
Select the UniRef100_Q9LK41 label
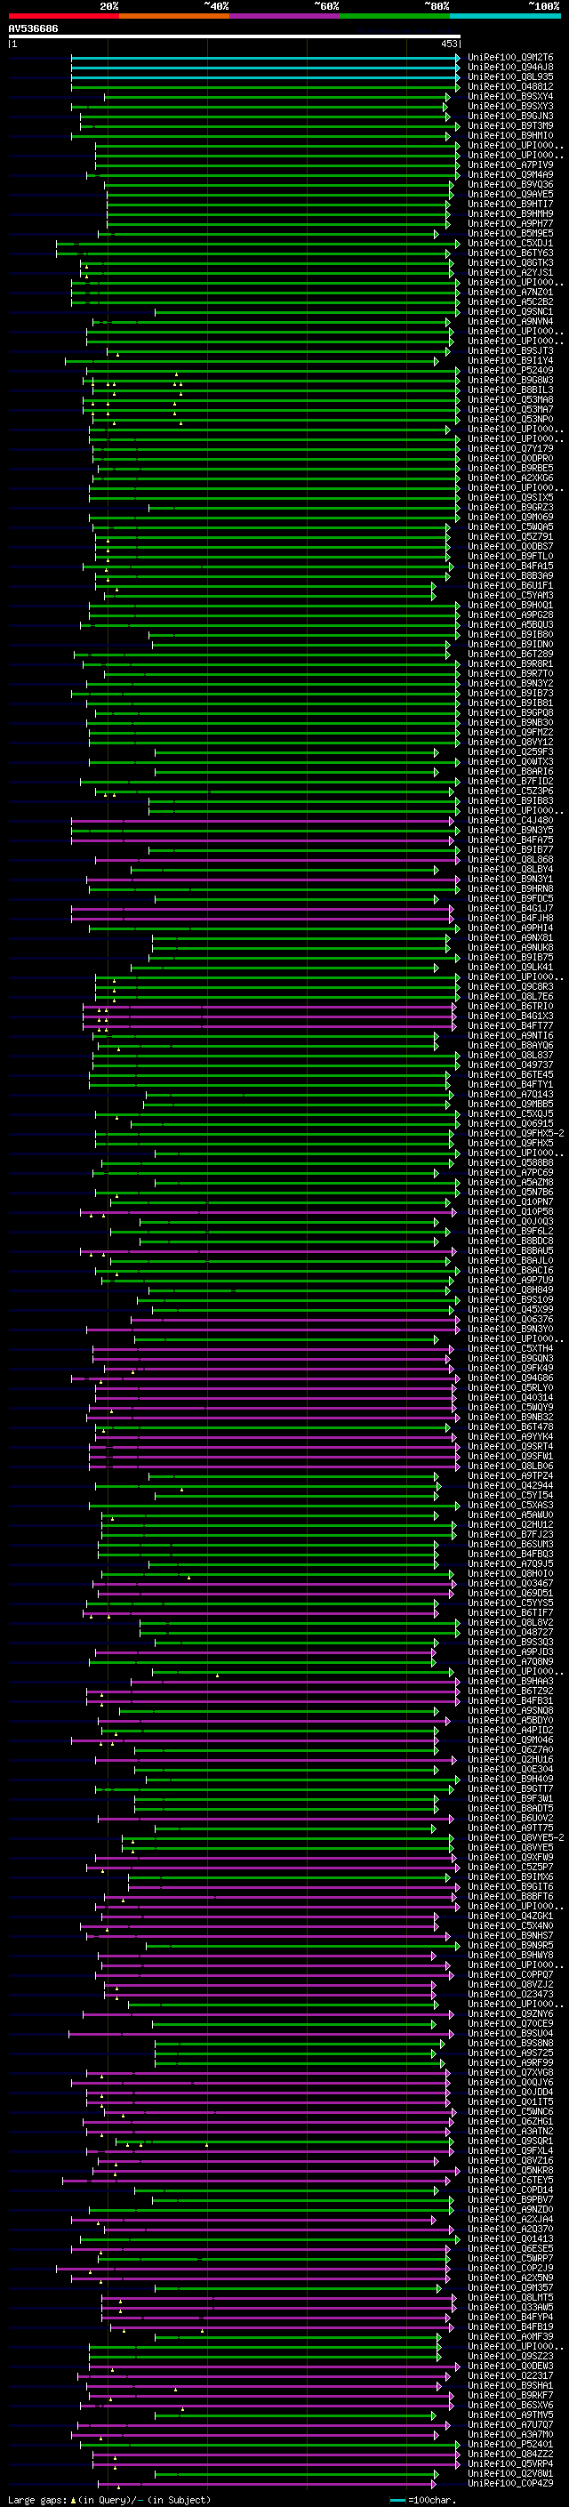tap(510, 968)
